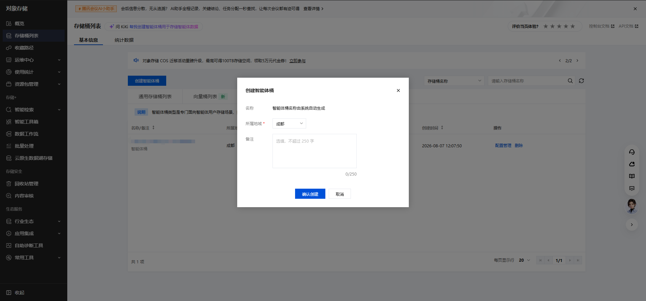Screen dimensions: 646x301
Task: Click the assistant avatar thumbnail
Action: 632,206
